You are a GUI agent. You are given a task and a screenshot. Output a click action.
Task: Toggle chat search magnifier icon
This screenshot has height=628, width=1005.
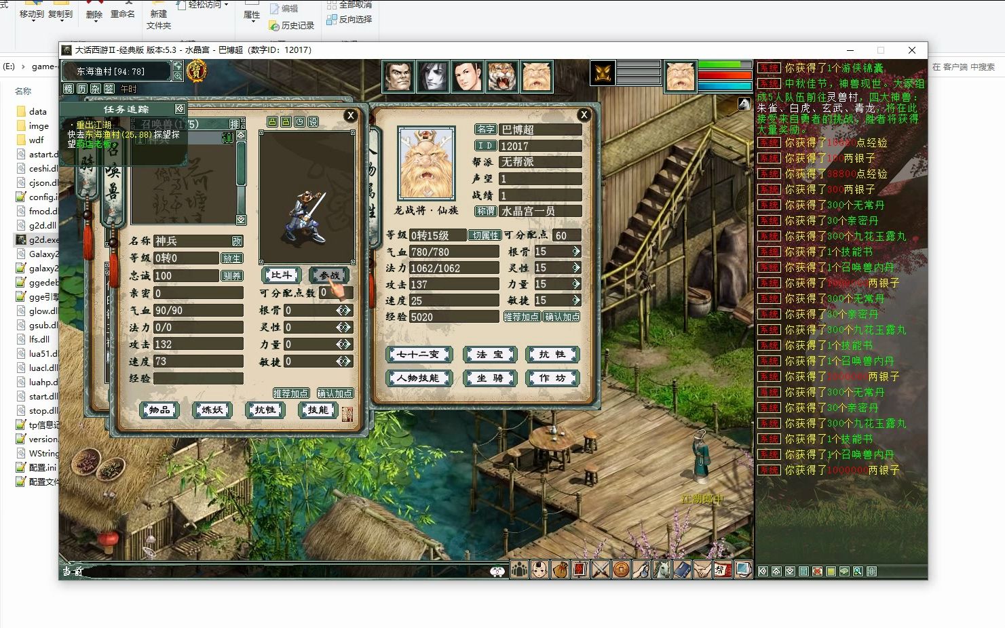(858, 572)
